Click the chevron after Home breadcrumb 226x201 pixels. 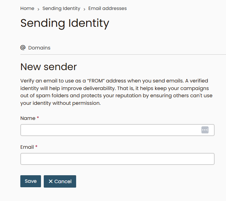[38, 9]
